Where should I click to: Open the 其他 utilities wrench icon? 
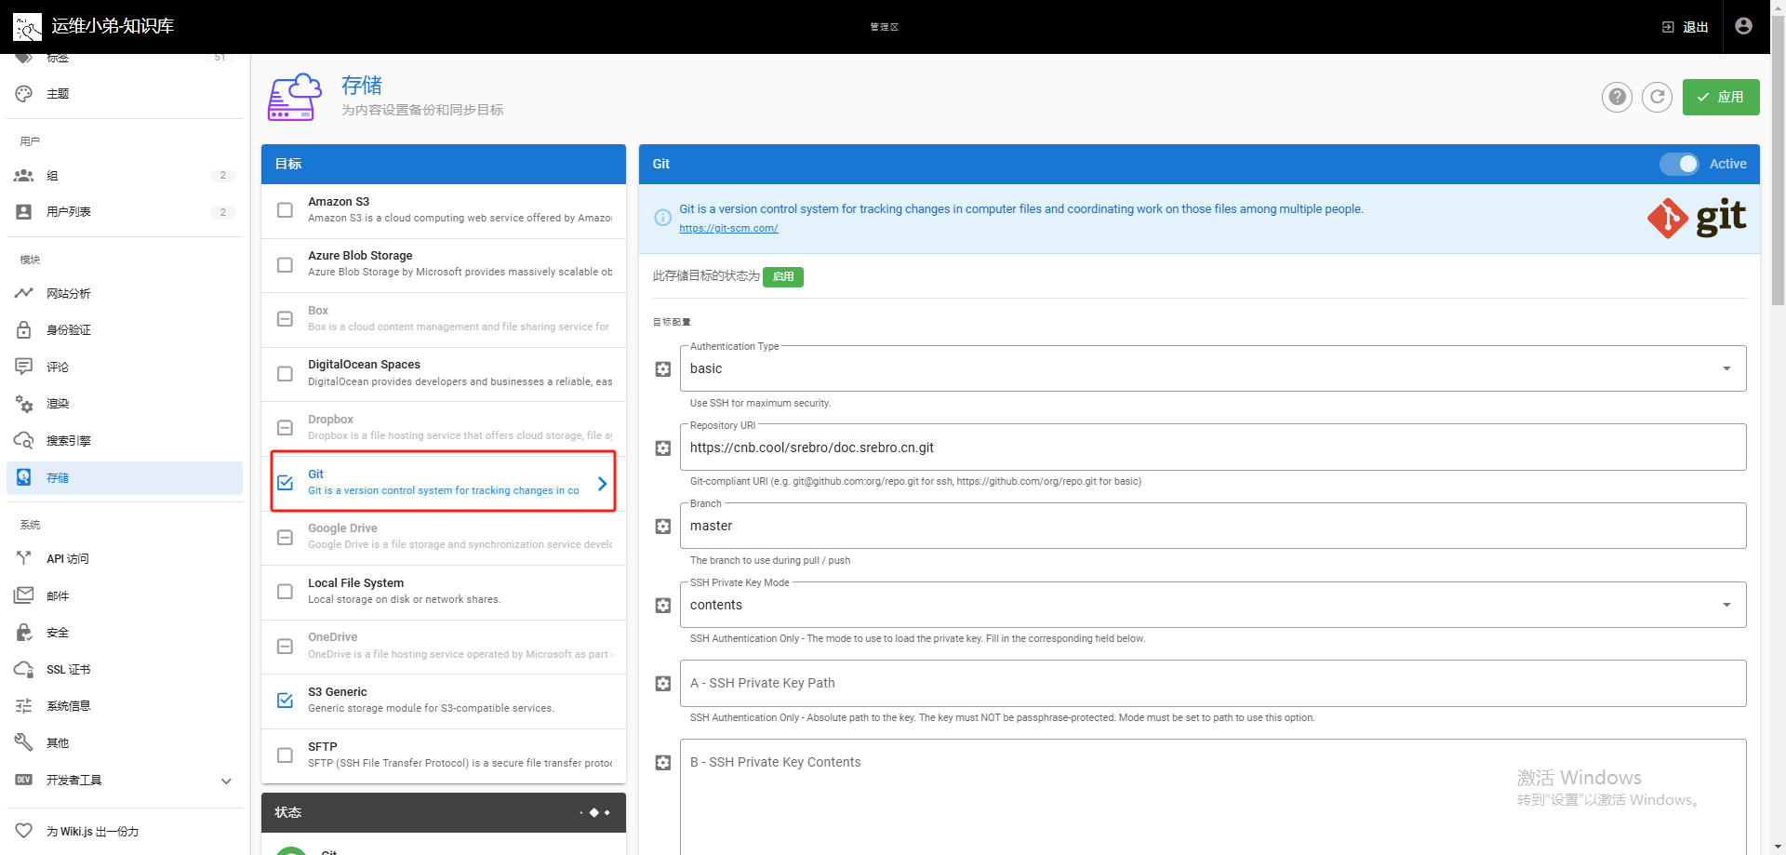click(24, 742)
